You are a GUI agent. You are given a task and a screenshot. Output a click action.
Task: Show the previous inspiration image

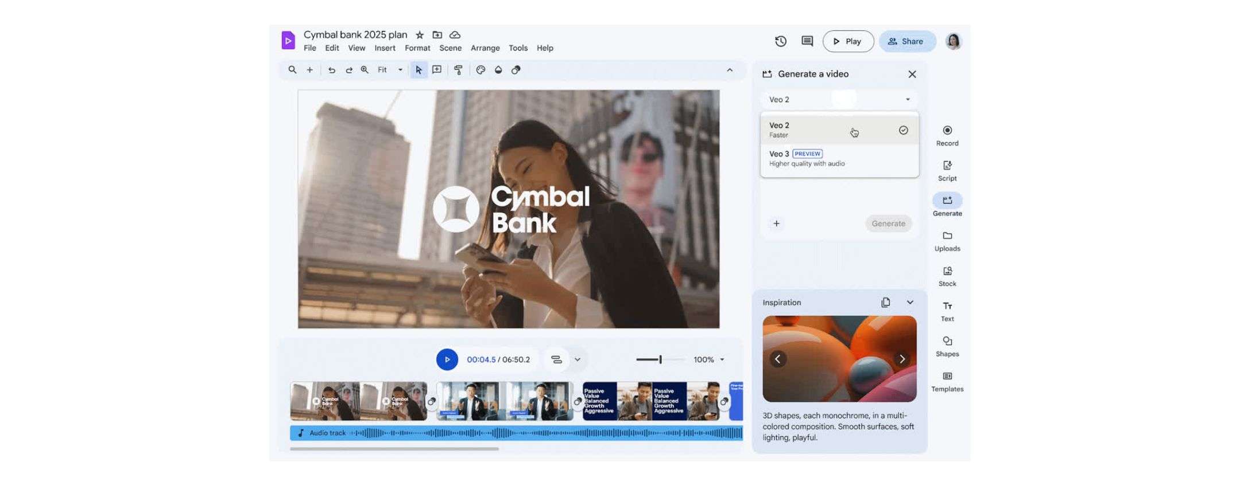coord(778,359)
